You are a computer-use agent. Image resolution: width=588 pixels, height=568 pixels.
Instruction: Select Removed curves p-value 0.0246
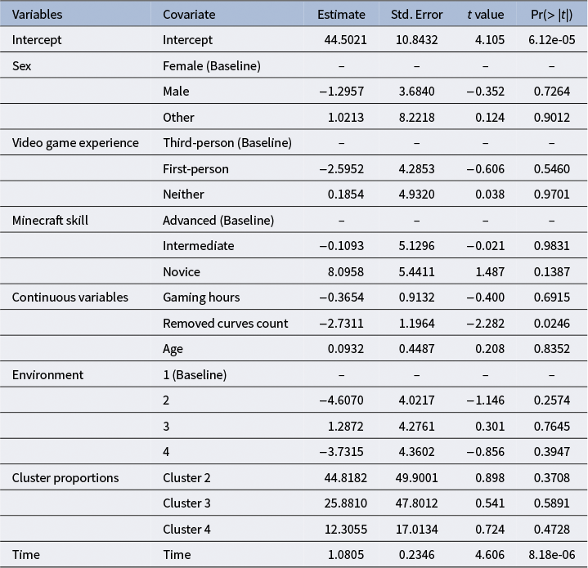(x=552, y=324)
